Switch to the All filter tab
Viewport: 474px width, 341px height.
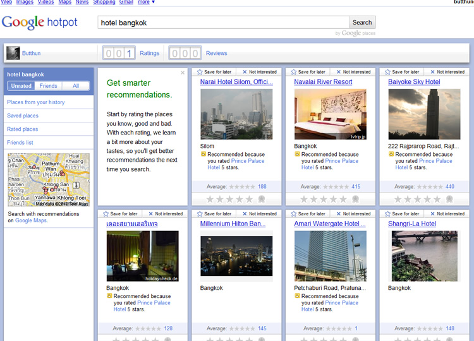[x=76, y=86]
